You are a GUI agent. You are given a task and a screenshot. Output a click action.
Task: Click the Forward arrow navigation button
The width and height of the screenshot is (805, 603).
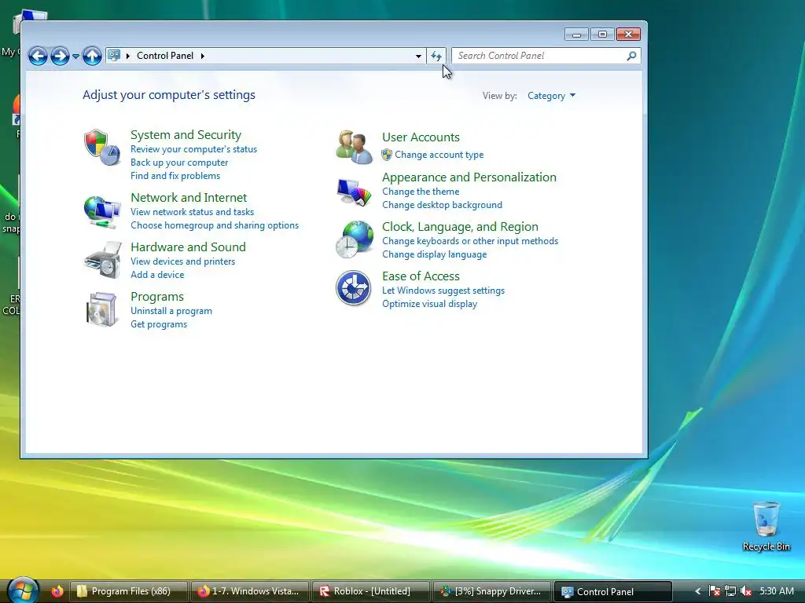pyautogui.click(x=60, y=56)
